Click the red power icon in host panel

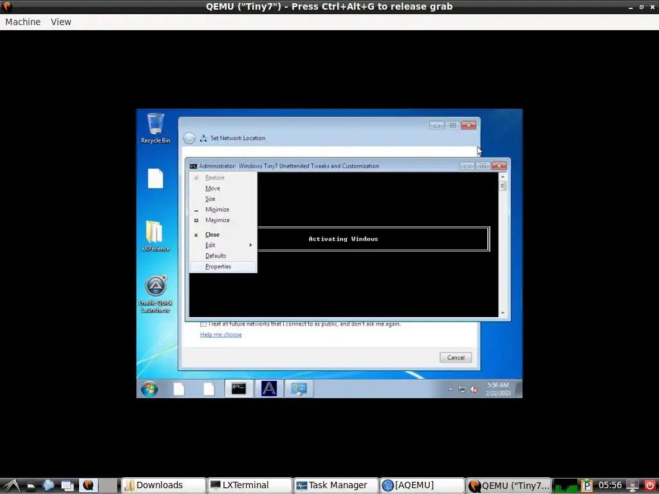pyautogui.click(x=649, y=486)
